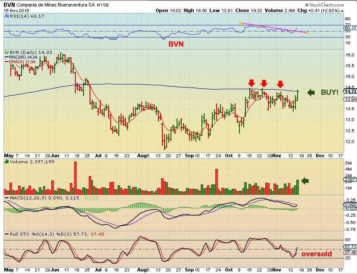Click the Volume 2.4M header value
357x274 pixels.
click(x=279, y=10)
